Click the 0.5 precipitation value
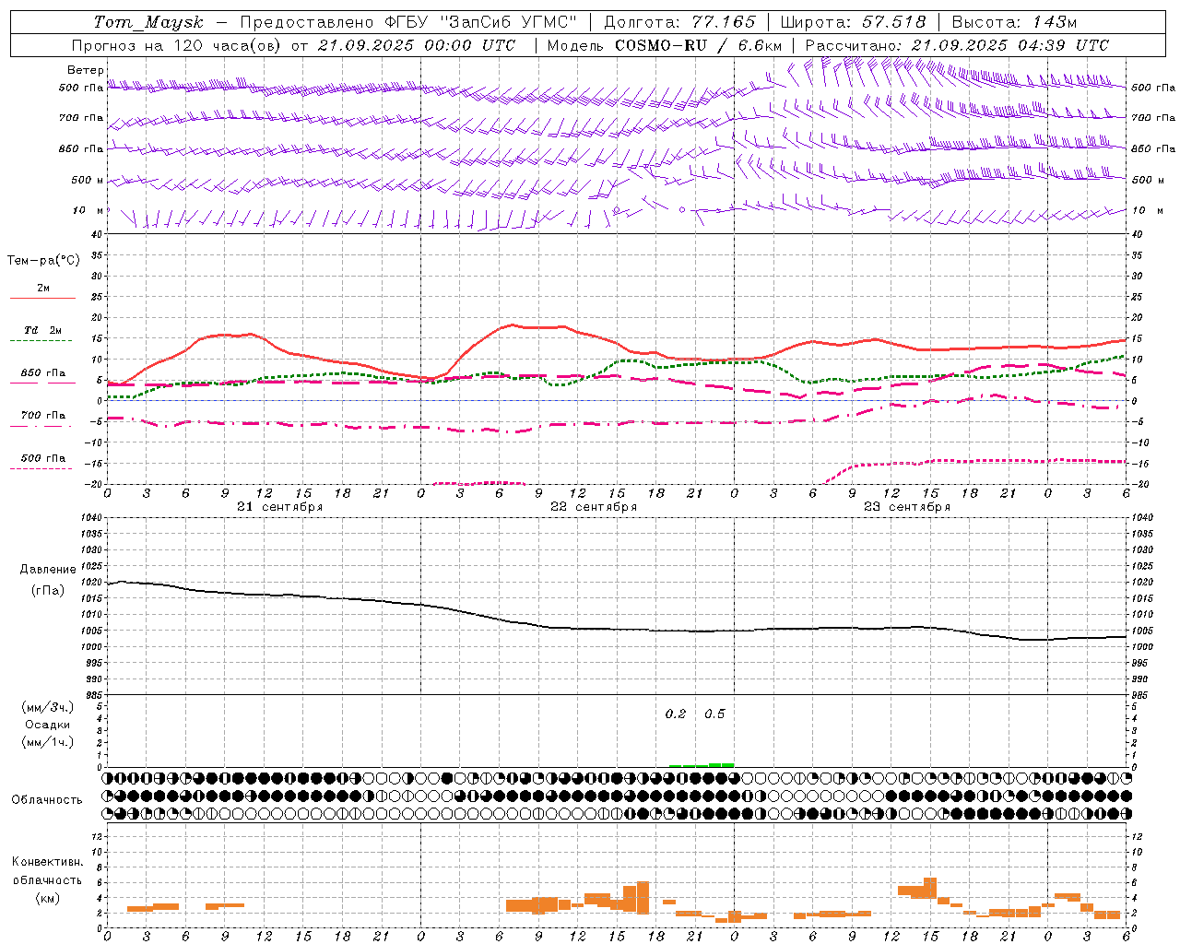The width and height of the screenshot is (1180, 944). 714,714
